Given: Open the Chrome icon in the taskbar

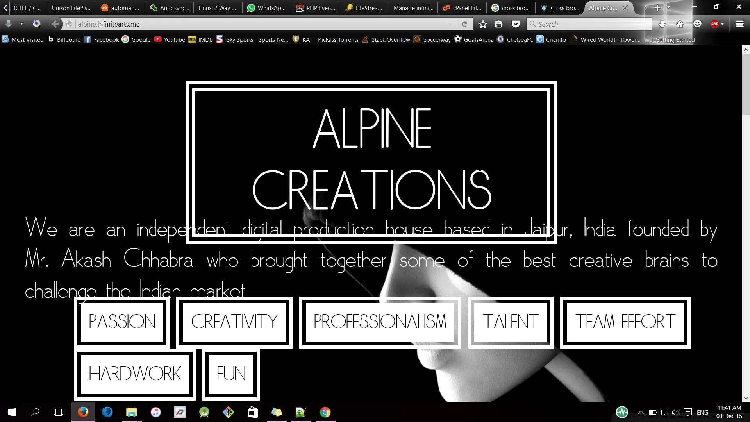Looking at the screenshot, I should click(x=325, y=412).
